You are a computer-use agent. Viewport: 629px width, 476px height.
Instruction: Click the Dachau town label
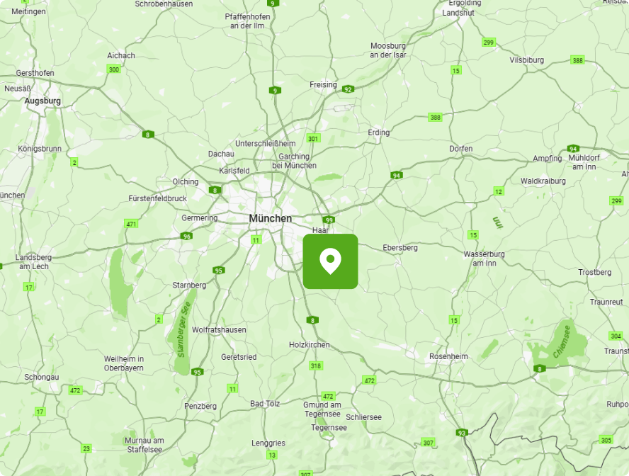[221, 154]
